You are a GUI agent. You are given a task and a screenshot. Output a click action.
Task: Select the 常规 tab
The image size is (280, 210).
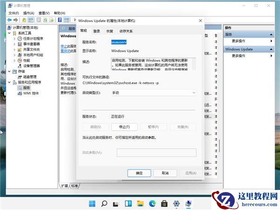point(84,31)
